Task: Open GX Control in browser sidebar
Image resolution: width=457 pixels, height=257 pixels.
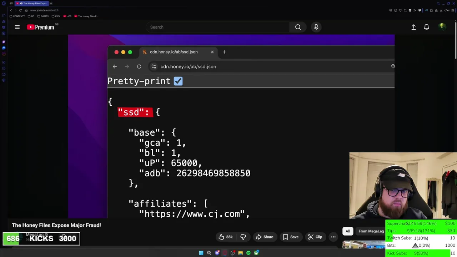Action: 4,15
